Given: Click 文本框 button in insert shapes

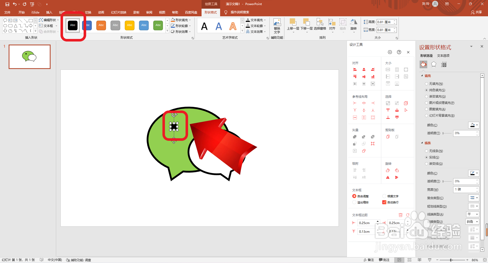Looking at the screenshot, I should click(x=46, y=26).
